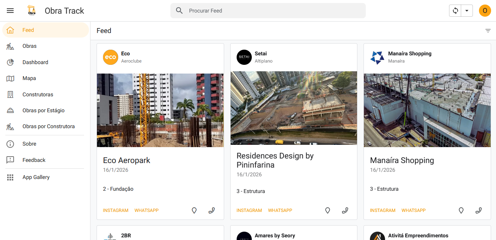Open the App Gallery
496x240 pixels.
point(36,177)
